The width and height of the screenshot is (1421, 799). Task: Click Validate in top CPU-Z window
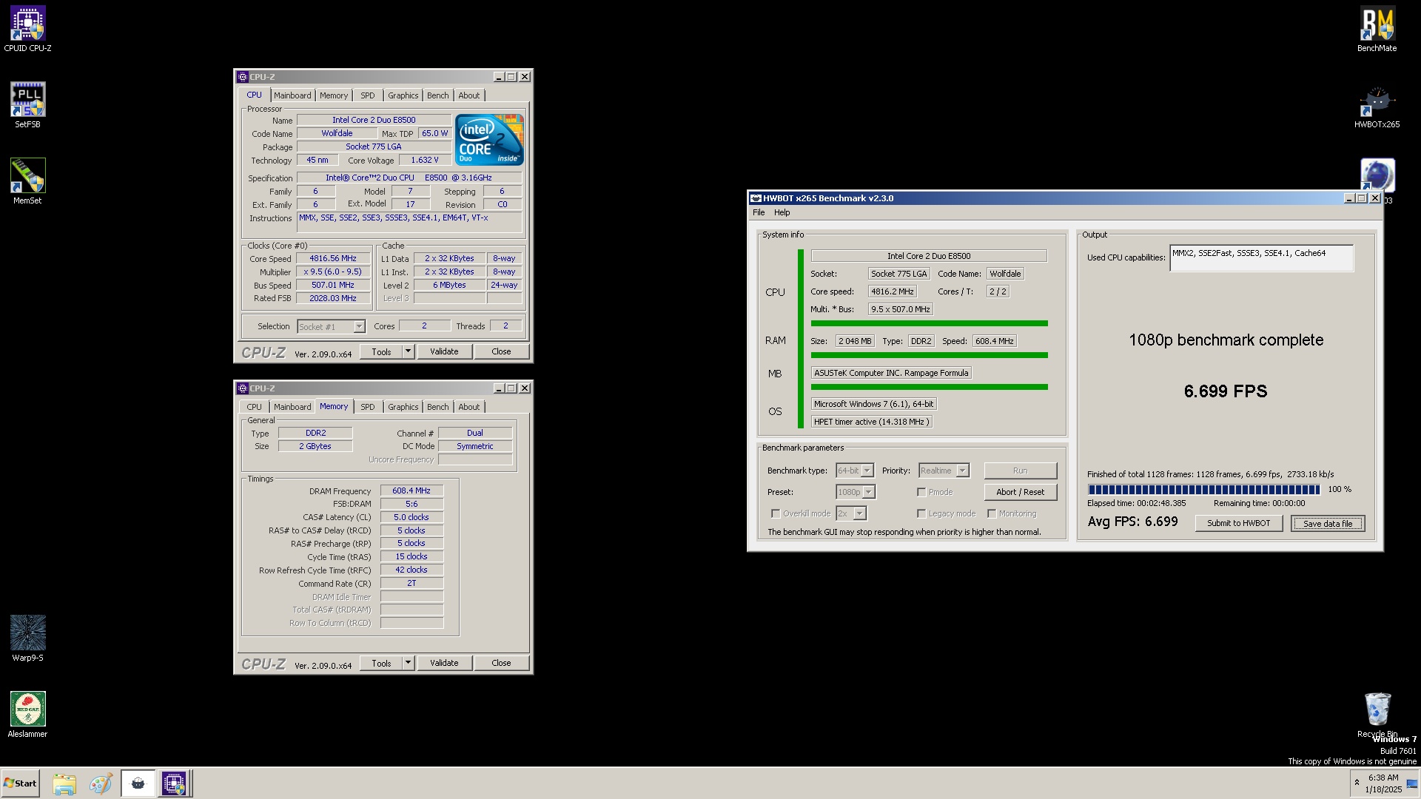tap(444, 351)
